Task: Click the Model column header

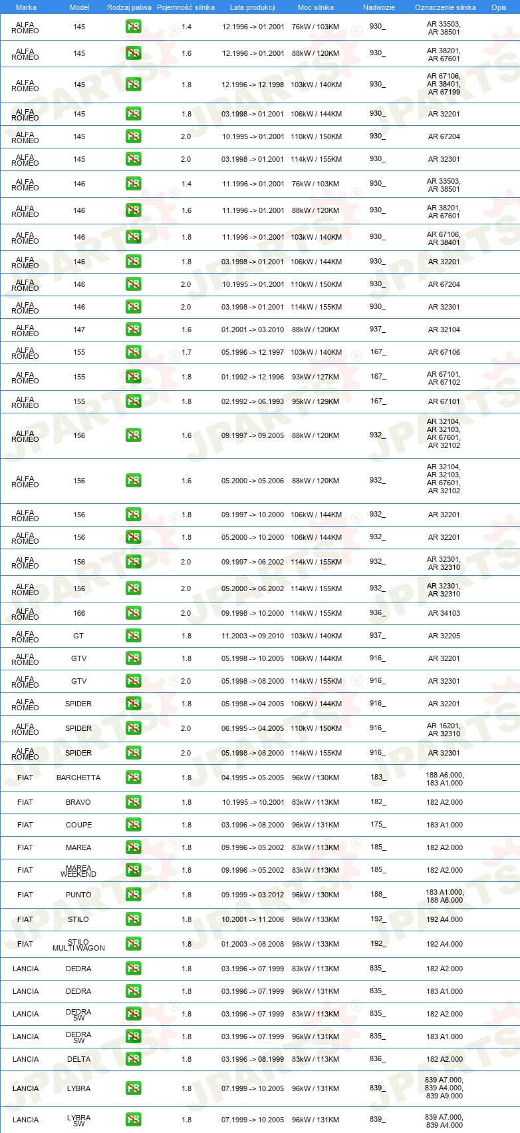Action: click(x=79, y=7)
